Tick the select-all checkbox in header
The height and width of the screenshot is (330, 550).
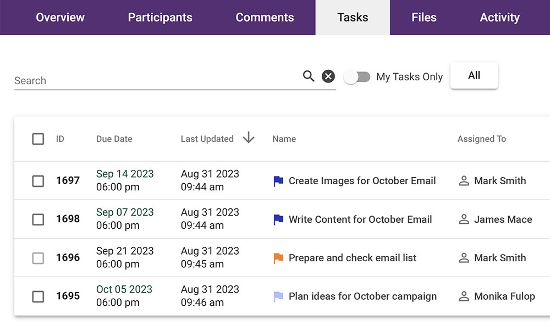38,139
